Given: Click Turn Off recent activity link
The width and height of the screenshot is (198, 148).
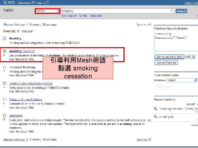Looking at the screenshot, I should 191,104.
